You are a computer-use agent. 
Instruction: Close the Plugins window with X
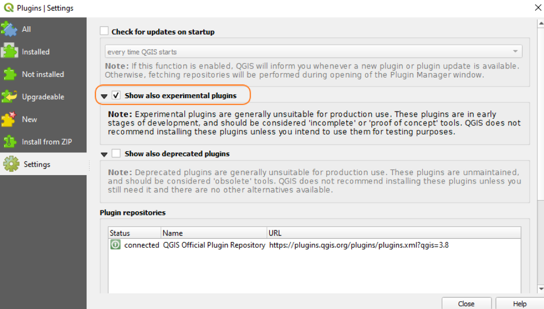click(x=538, y=7)
